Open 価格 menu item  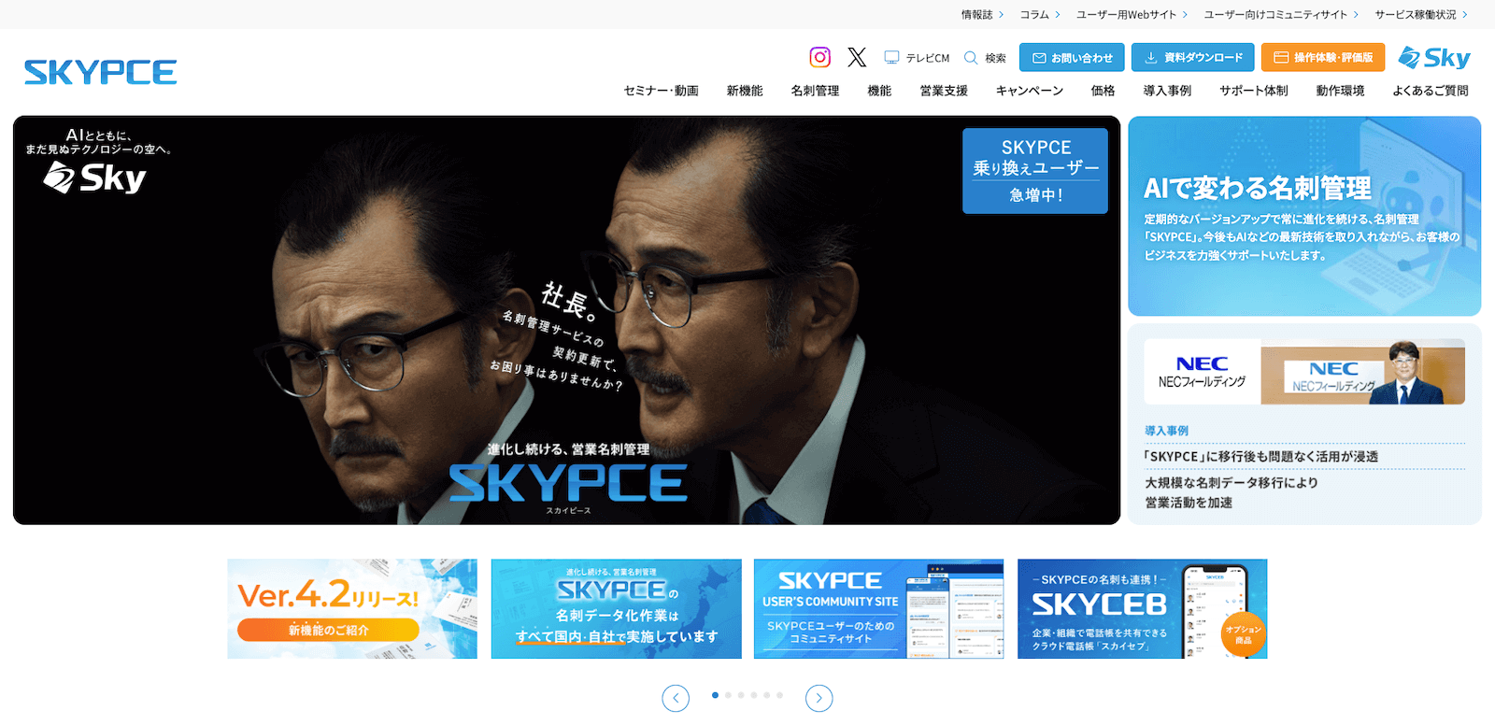(x=1103, y=91)
